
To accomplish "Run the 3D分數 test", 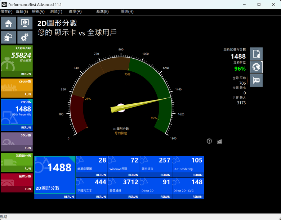I will [x=28, y=148].
